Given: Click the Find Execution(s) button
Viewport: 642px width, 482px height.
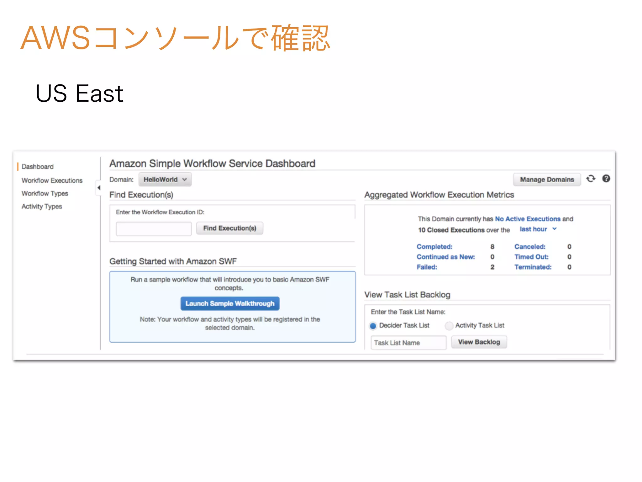Looking at the screenshot, I should [230, 228].
